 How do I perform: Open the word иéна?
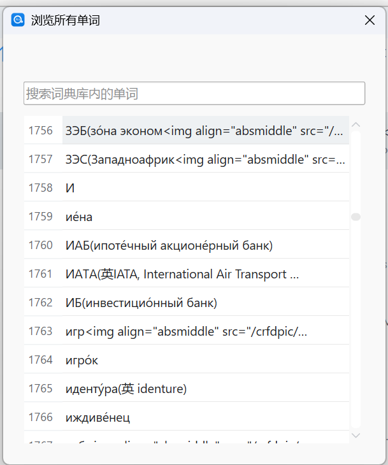[206, 217]
